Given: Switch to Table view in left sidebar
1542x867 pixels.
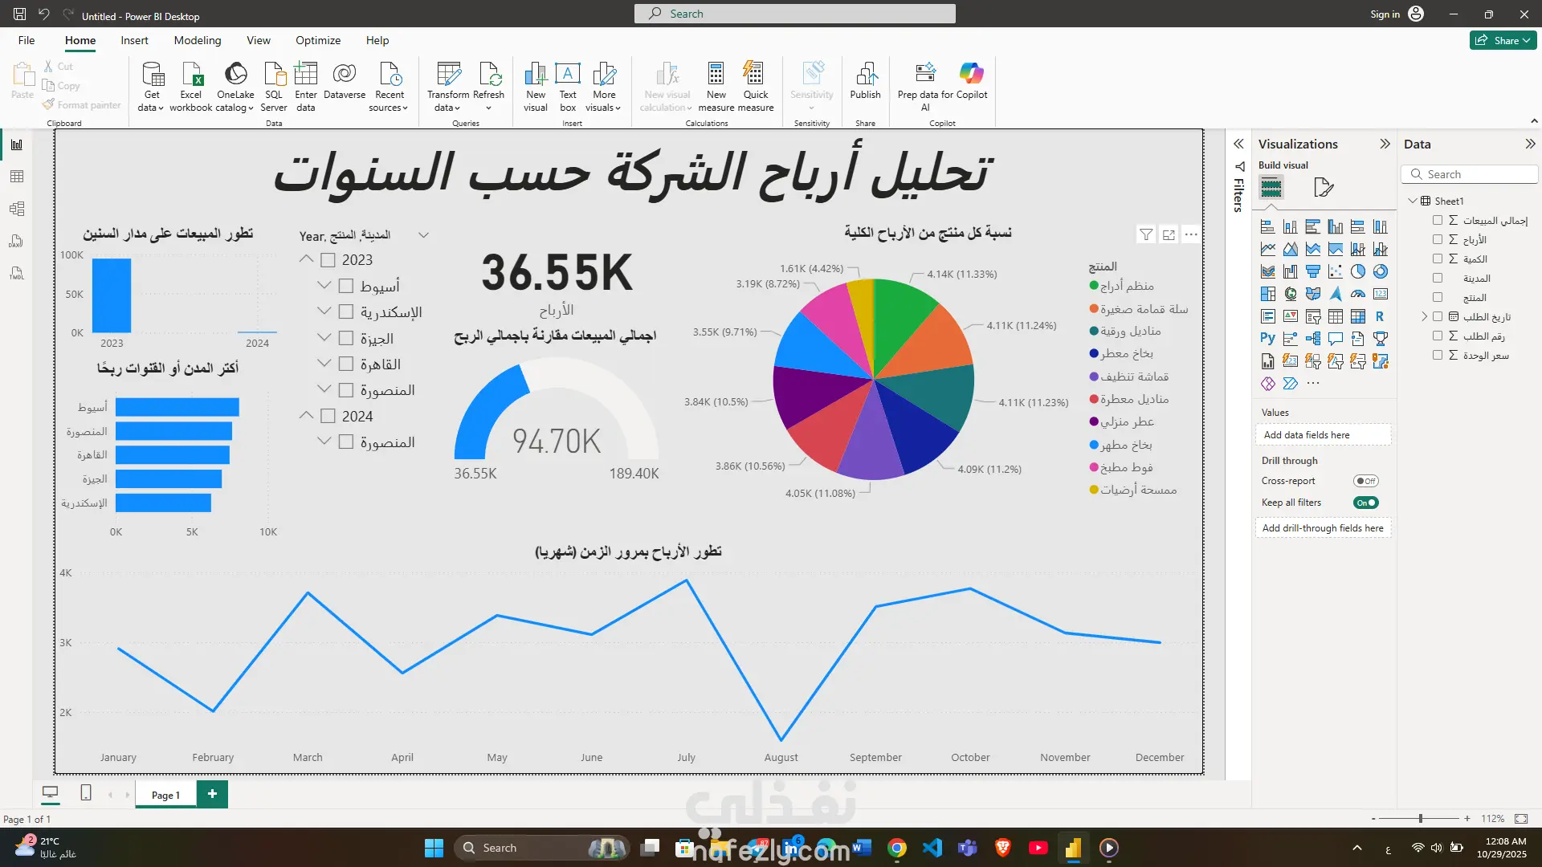Looking at the screenshot, I should [x=17, y=177].
